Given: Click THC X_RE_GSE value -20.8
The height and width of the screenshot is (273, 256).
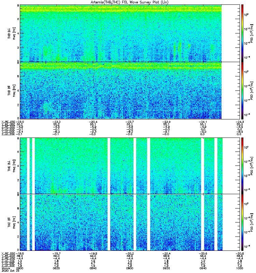Looking at the screenshot, I should (x=240, y=254).
